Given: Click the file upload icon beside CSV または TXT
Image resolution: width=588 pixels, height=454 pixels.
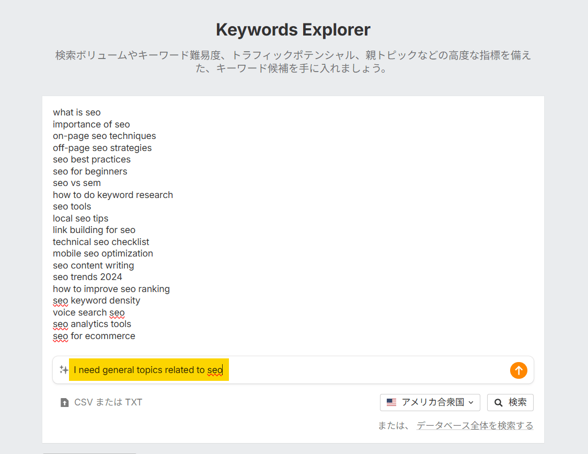Looking at the screenshot, I should click(64, 402).
